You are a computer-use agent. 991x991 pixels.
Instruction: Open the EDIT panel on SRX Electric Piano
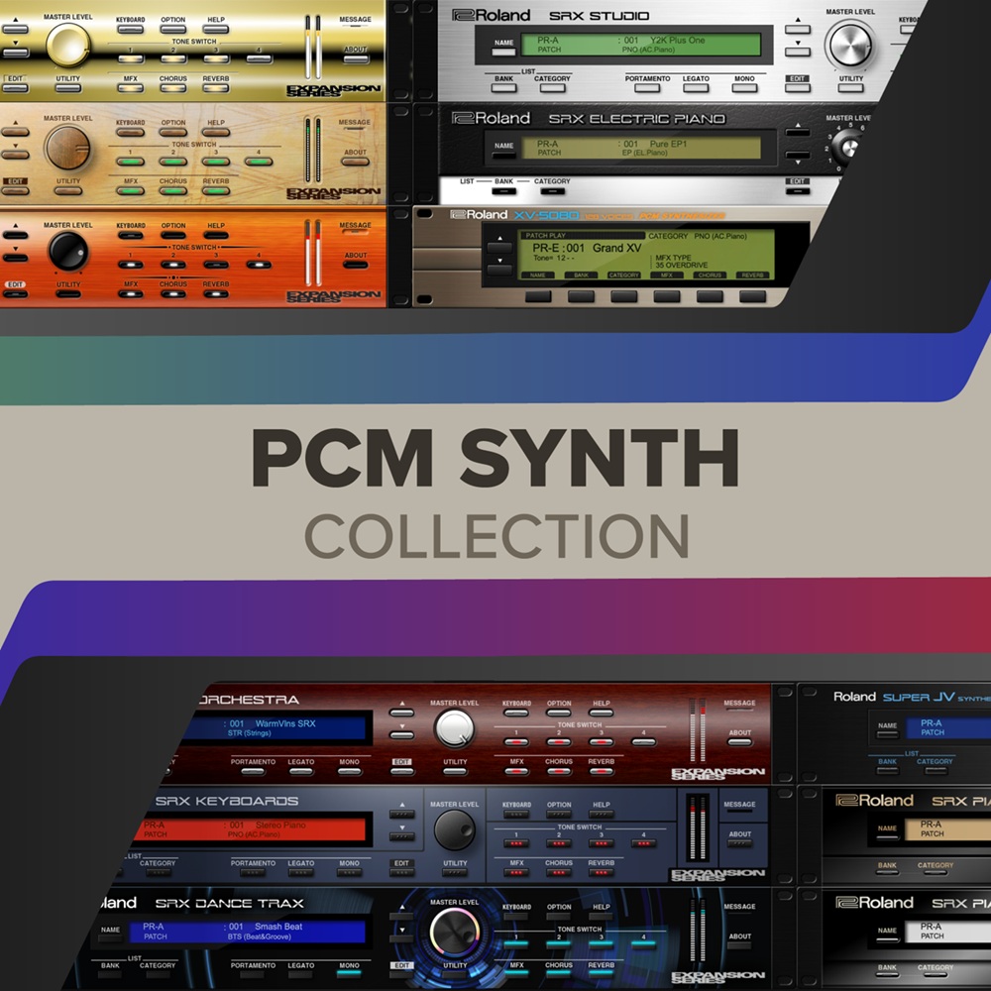pos(799,190)
